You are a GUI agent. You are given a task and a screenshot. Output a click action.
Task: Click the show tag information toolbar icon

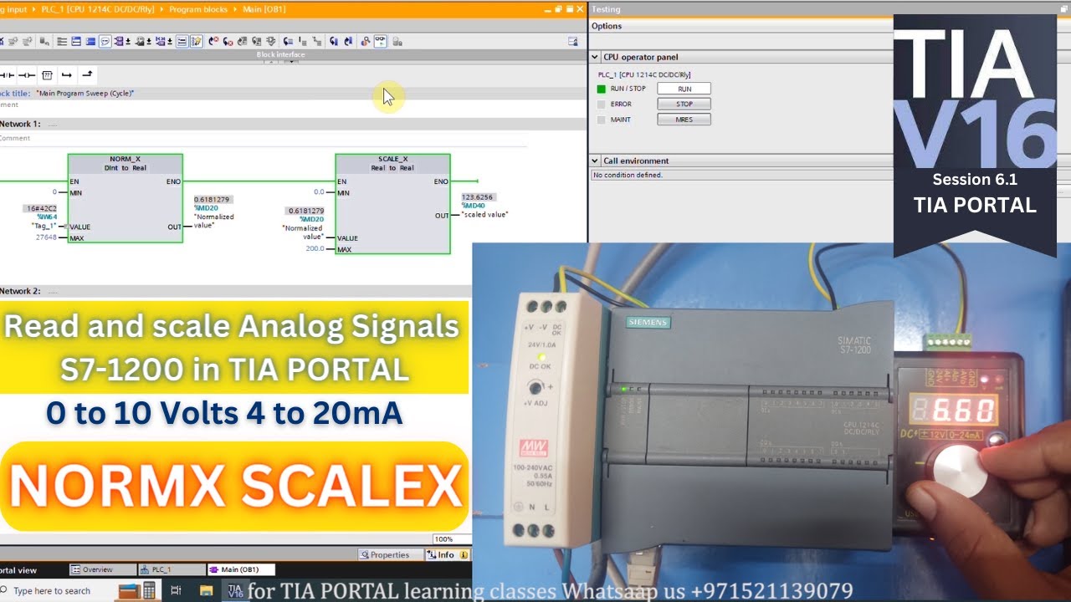pyautogui.click(x=140, y=41)
